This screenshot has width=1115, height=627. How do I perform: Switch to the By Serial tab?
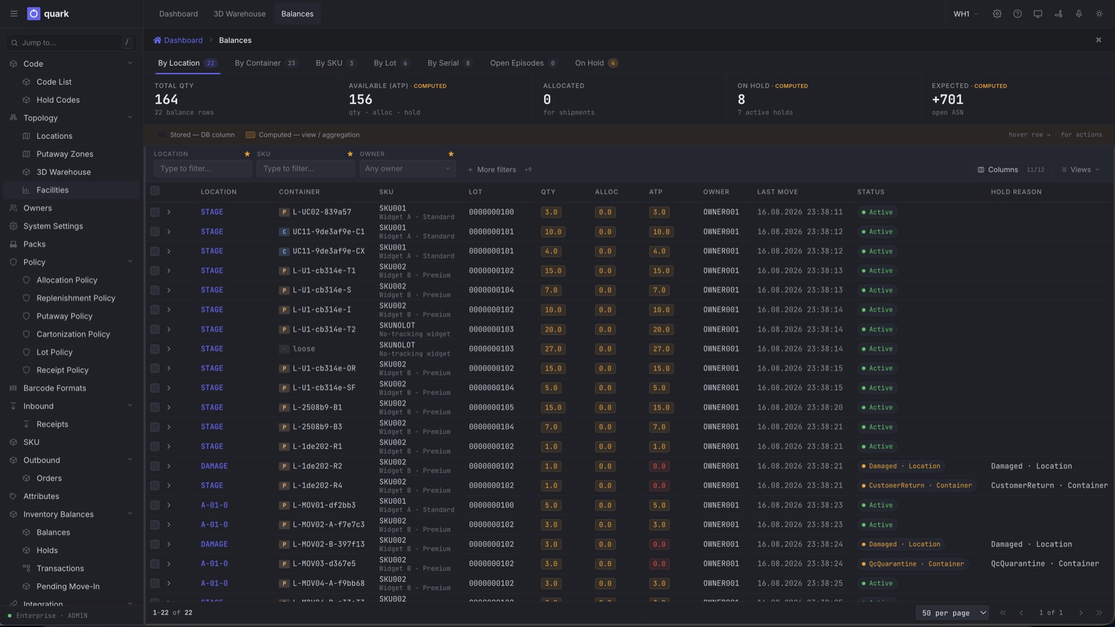pyautogui.click(x=450, y=63)
